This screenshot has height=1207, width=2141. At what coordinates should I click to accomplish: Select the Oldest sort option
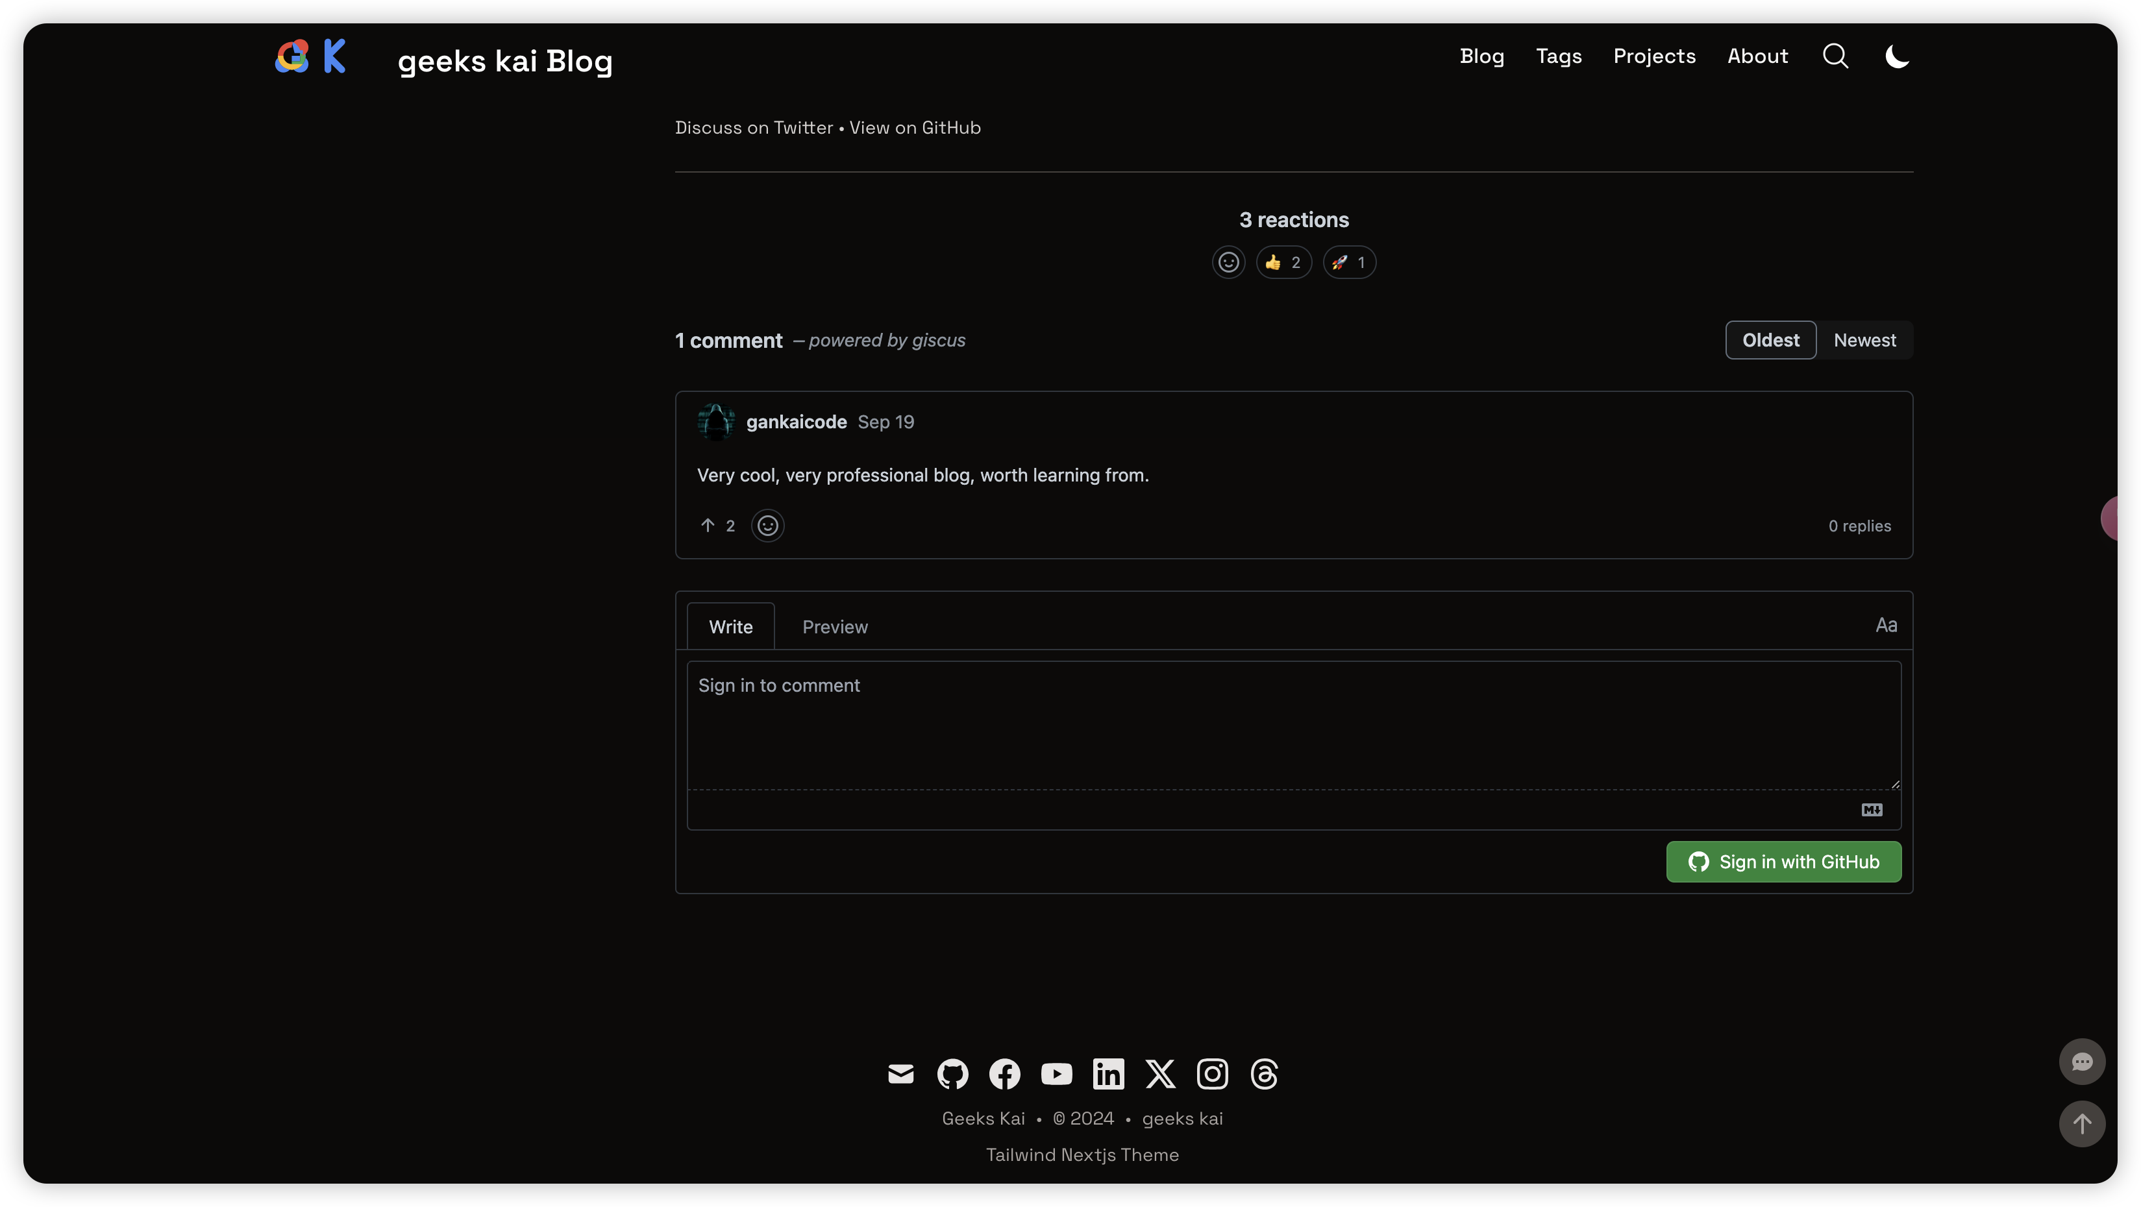[1770, 339]
